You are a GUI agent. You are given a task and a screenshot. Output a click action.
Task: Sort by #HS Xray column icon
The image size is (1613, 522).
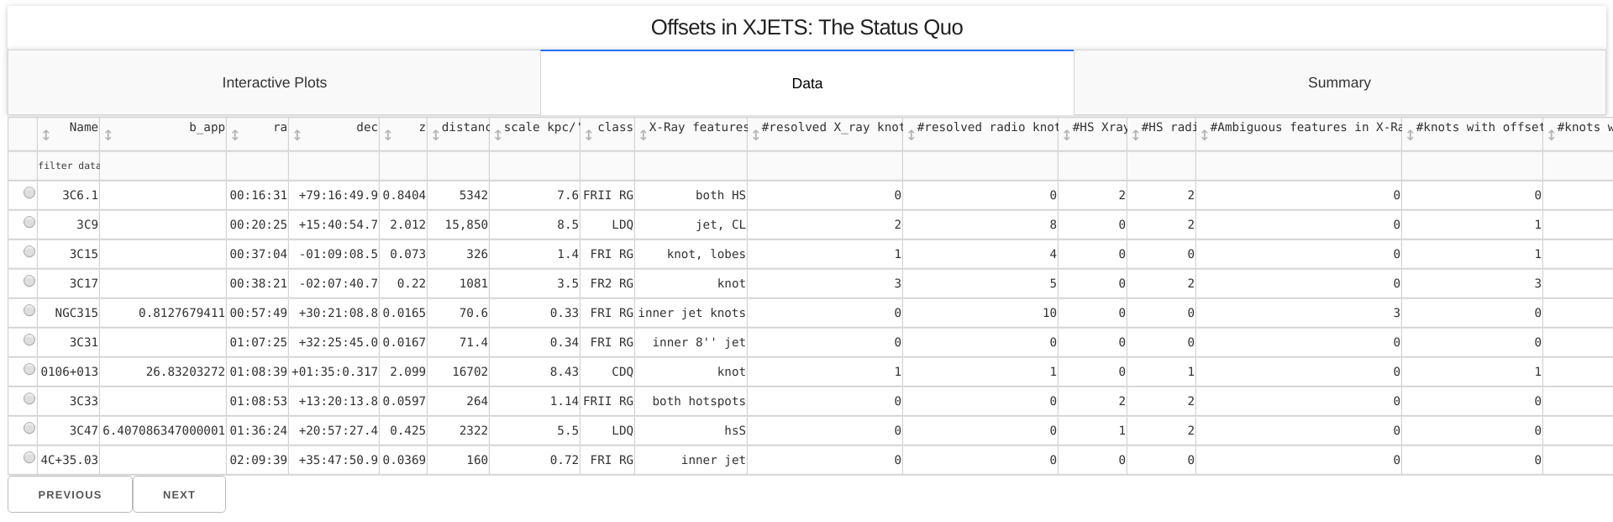click(1067, 134)
